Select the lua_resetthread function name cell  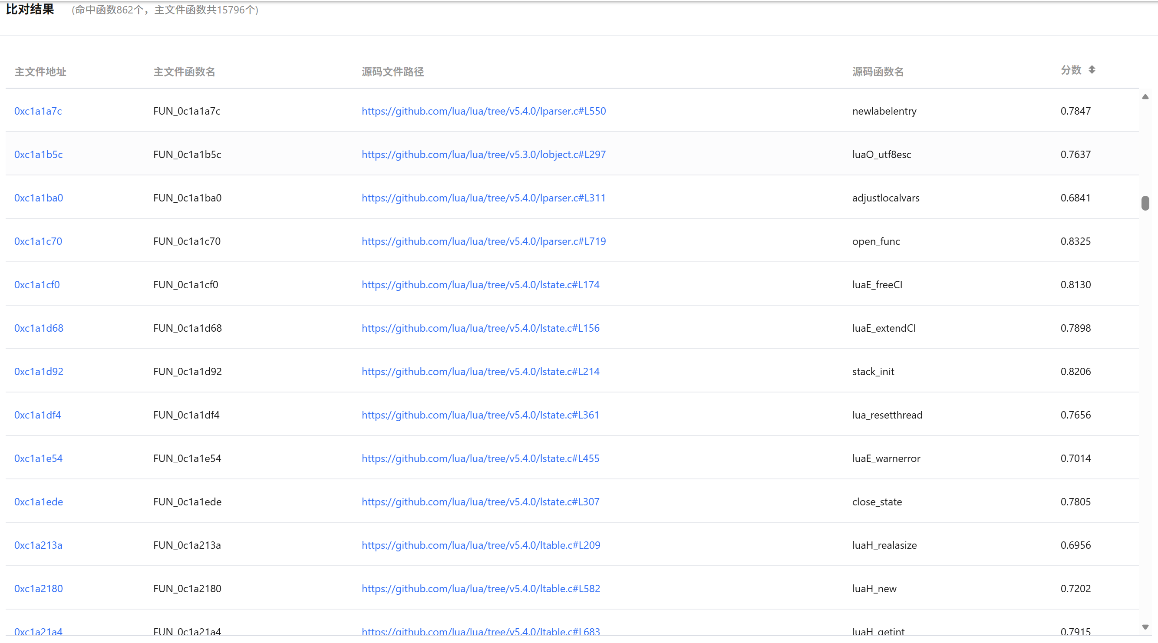887,415
